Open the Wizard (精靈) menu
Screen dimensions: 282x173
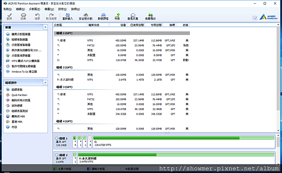49,9
